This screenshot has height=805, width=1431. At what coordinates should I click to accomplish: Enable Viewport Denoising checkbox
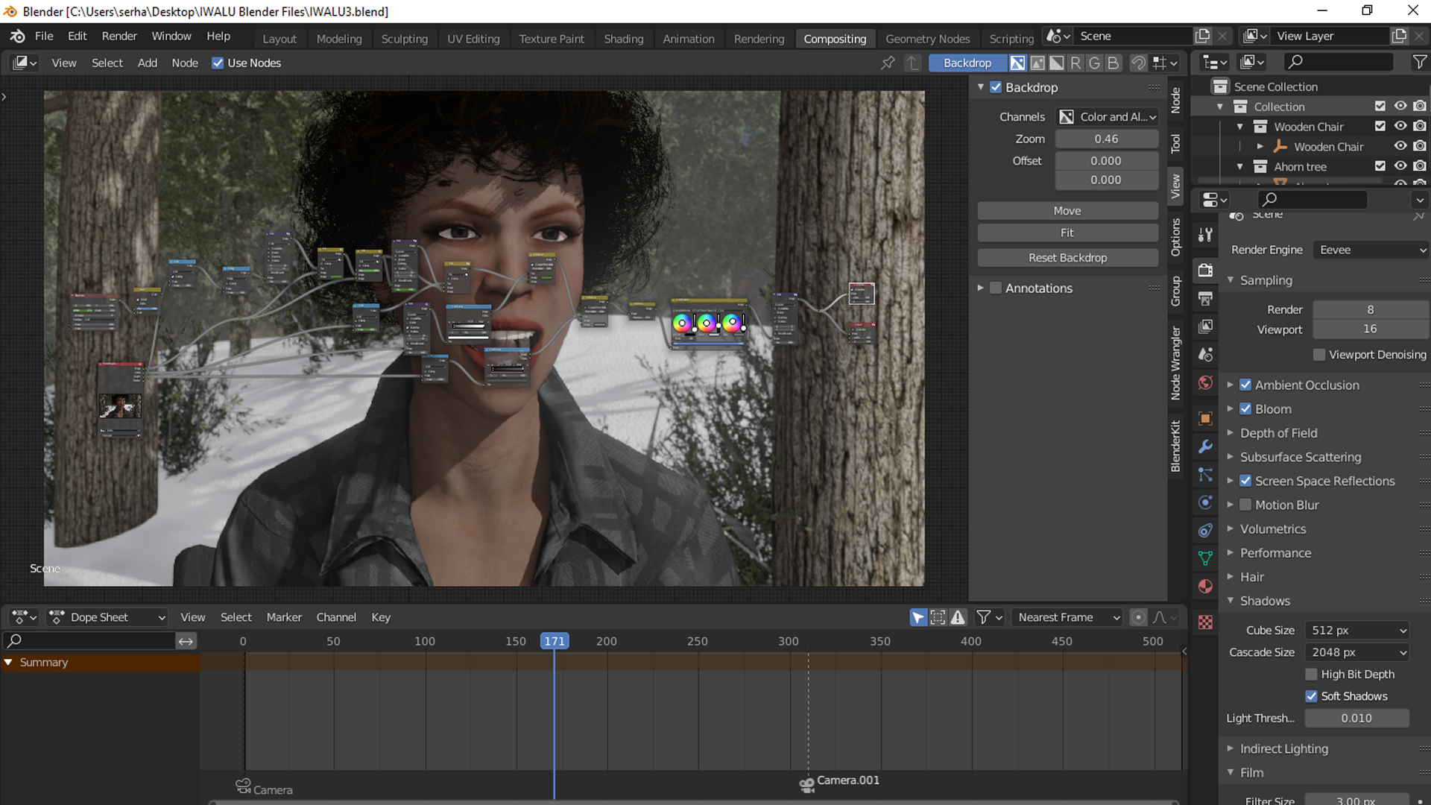click(x=1319, y=355)
